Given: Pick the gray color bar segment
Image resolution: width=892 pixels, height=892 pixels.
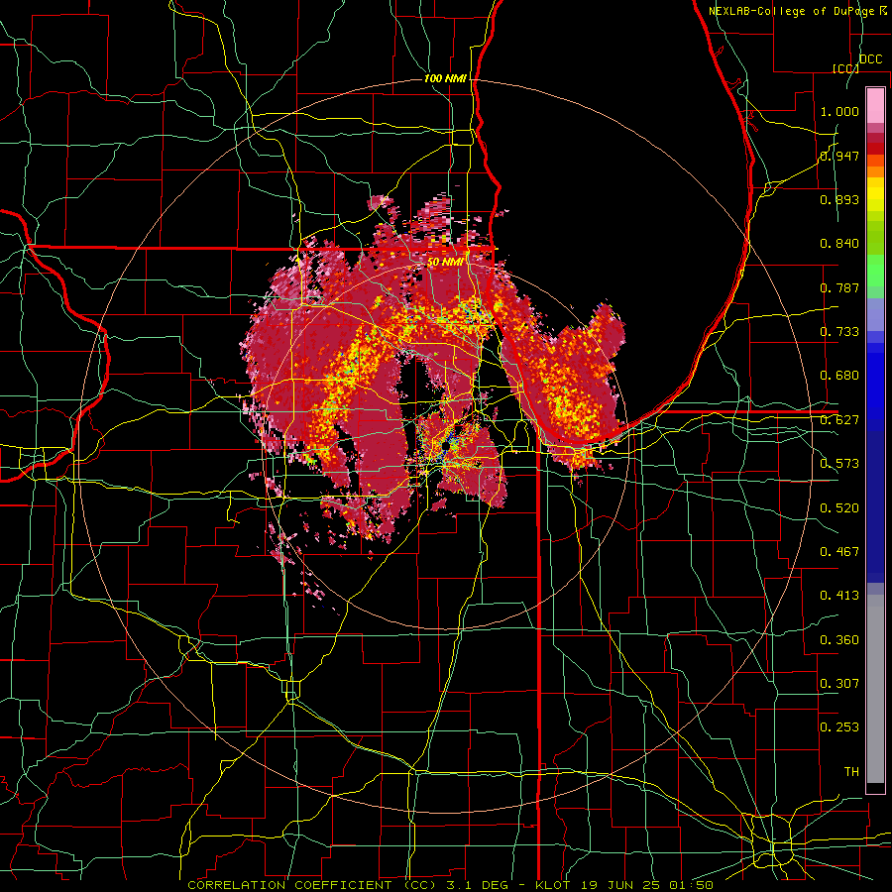Looking at the screenshot, I should click(875, 689).
